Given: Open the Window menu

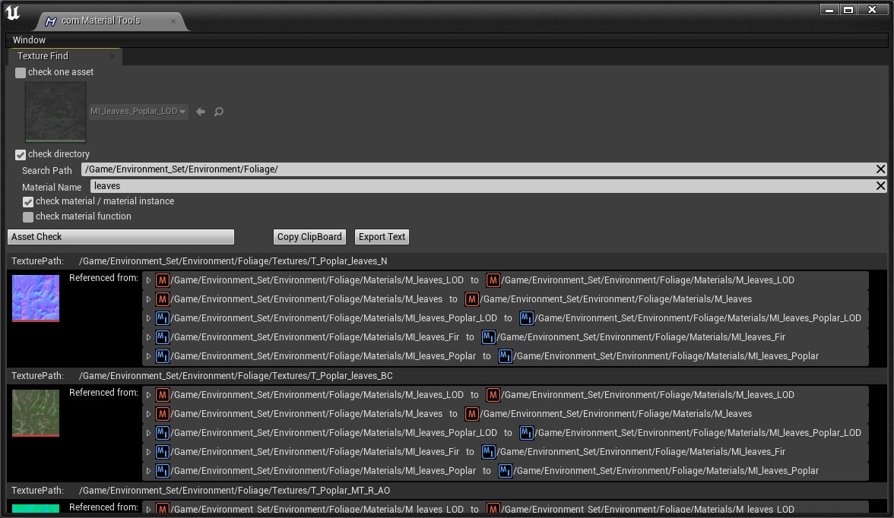Looking at the screenshot, I should click(x=29, y=39).
